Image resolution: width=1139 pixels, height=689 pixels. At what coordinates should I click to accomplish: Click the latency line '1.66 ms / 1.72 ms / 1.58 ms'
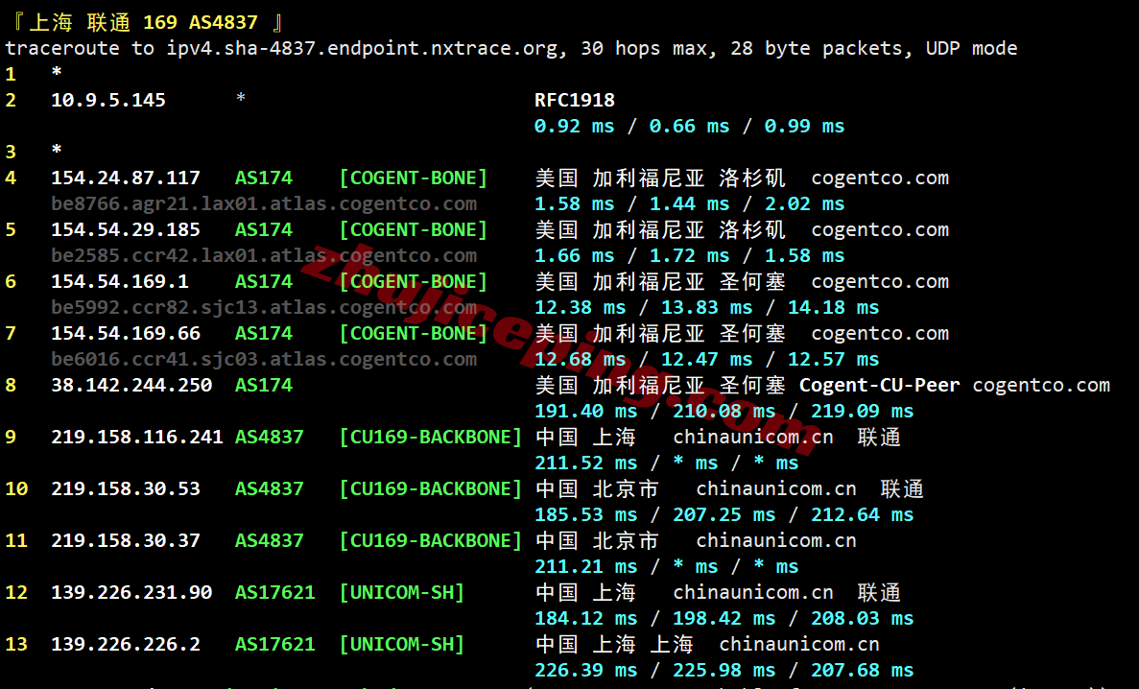(x=689, y=256)
